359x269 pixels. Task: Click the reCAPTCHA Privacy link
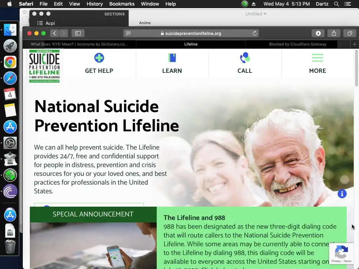336,261
